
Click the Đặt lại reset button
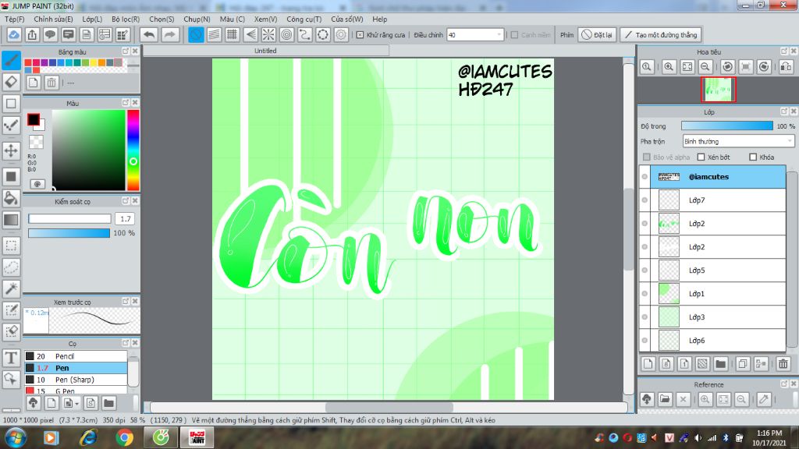coord(597,34)
